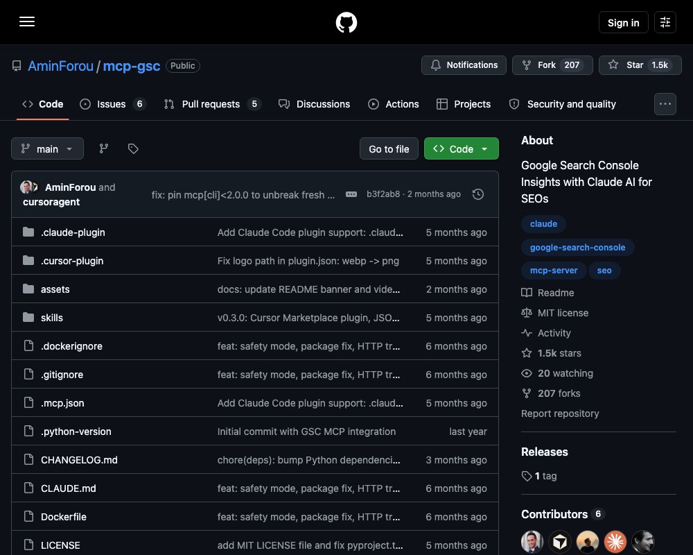This screenshot has width=693, height=555.
Task: Open the Pull requests tab
Action: pyautogui.click(x=213, y=104)
